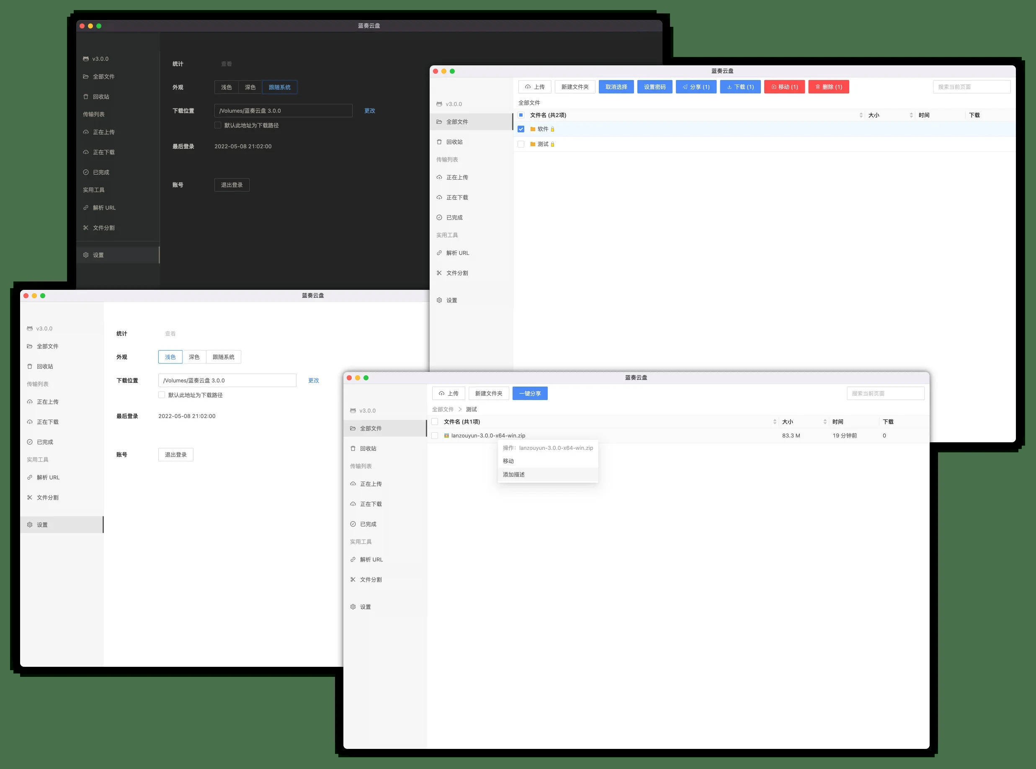Select the highlighted 跟随系统 appearance tab

pyautogui.click(x=279, y=87)
